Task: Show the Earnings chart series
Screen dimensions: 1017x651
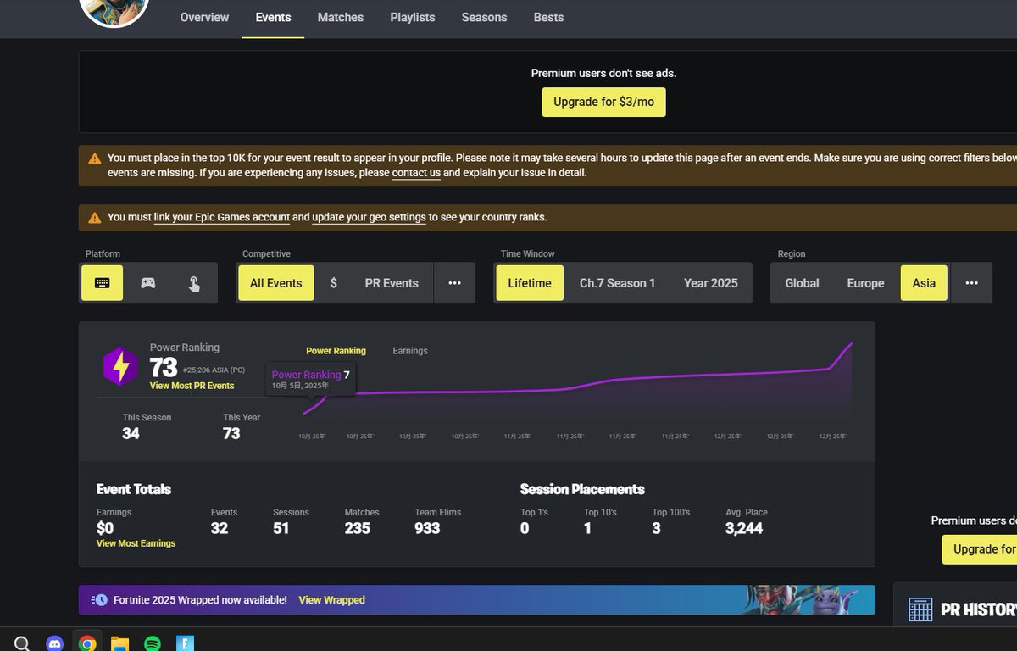Action: [x=410, y=351]
